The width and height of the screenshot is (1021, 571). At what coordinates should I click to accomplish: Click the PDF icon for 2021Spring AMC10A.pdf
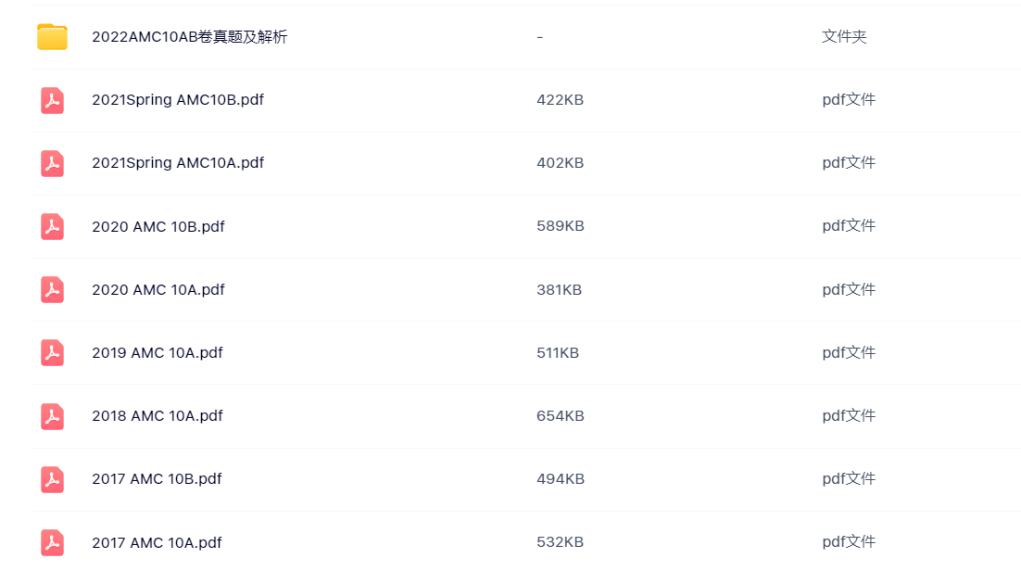tap(52, 163)
